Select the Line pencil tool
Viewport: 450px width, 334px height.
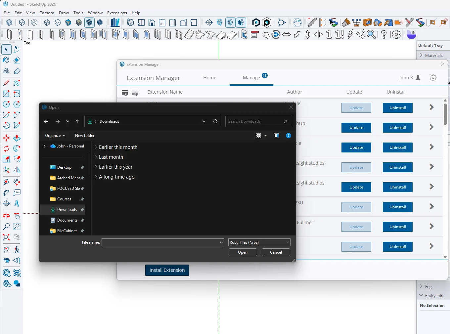[6, 83]
